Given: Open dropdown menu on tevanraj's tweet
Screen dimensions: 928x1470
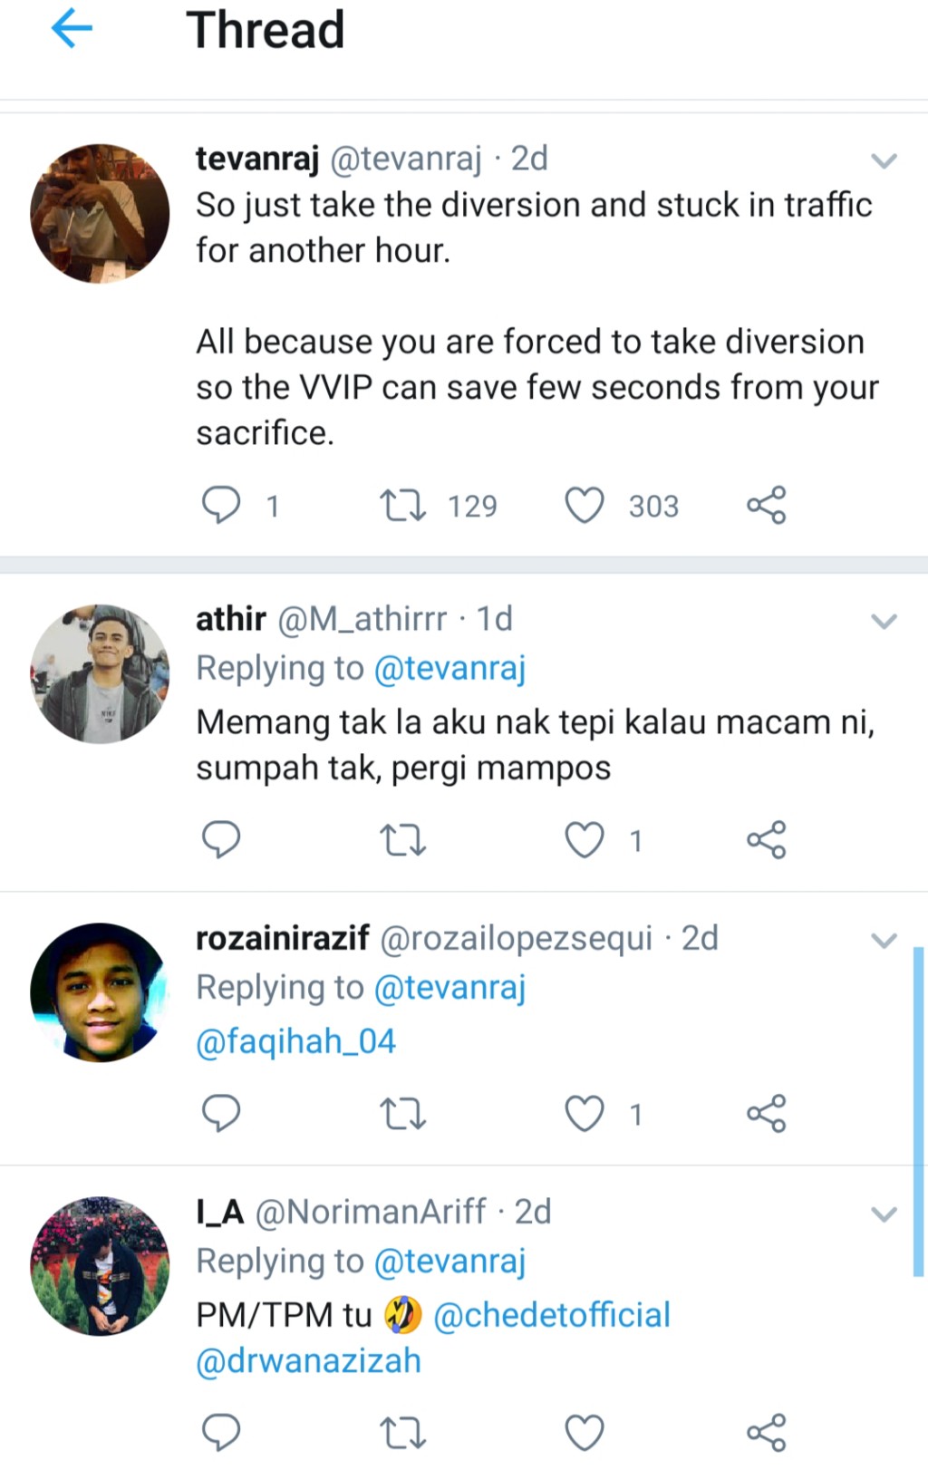Looking at the screenshot, I should click(884, 161).
